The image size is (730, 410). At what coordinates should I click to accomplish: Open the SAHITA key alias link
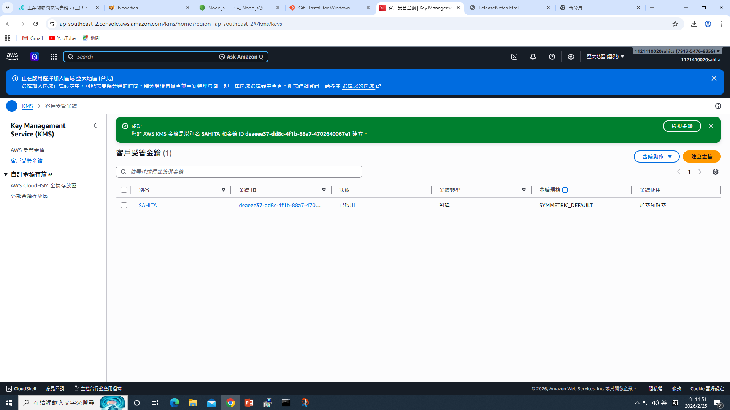click(x=148, y=205)
